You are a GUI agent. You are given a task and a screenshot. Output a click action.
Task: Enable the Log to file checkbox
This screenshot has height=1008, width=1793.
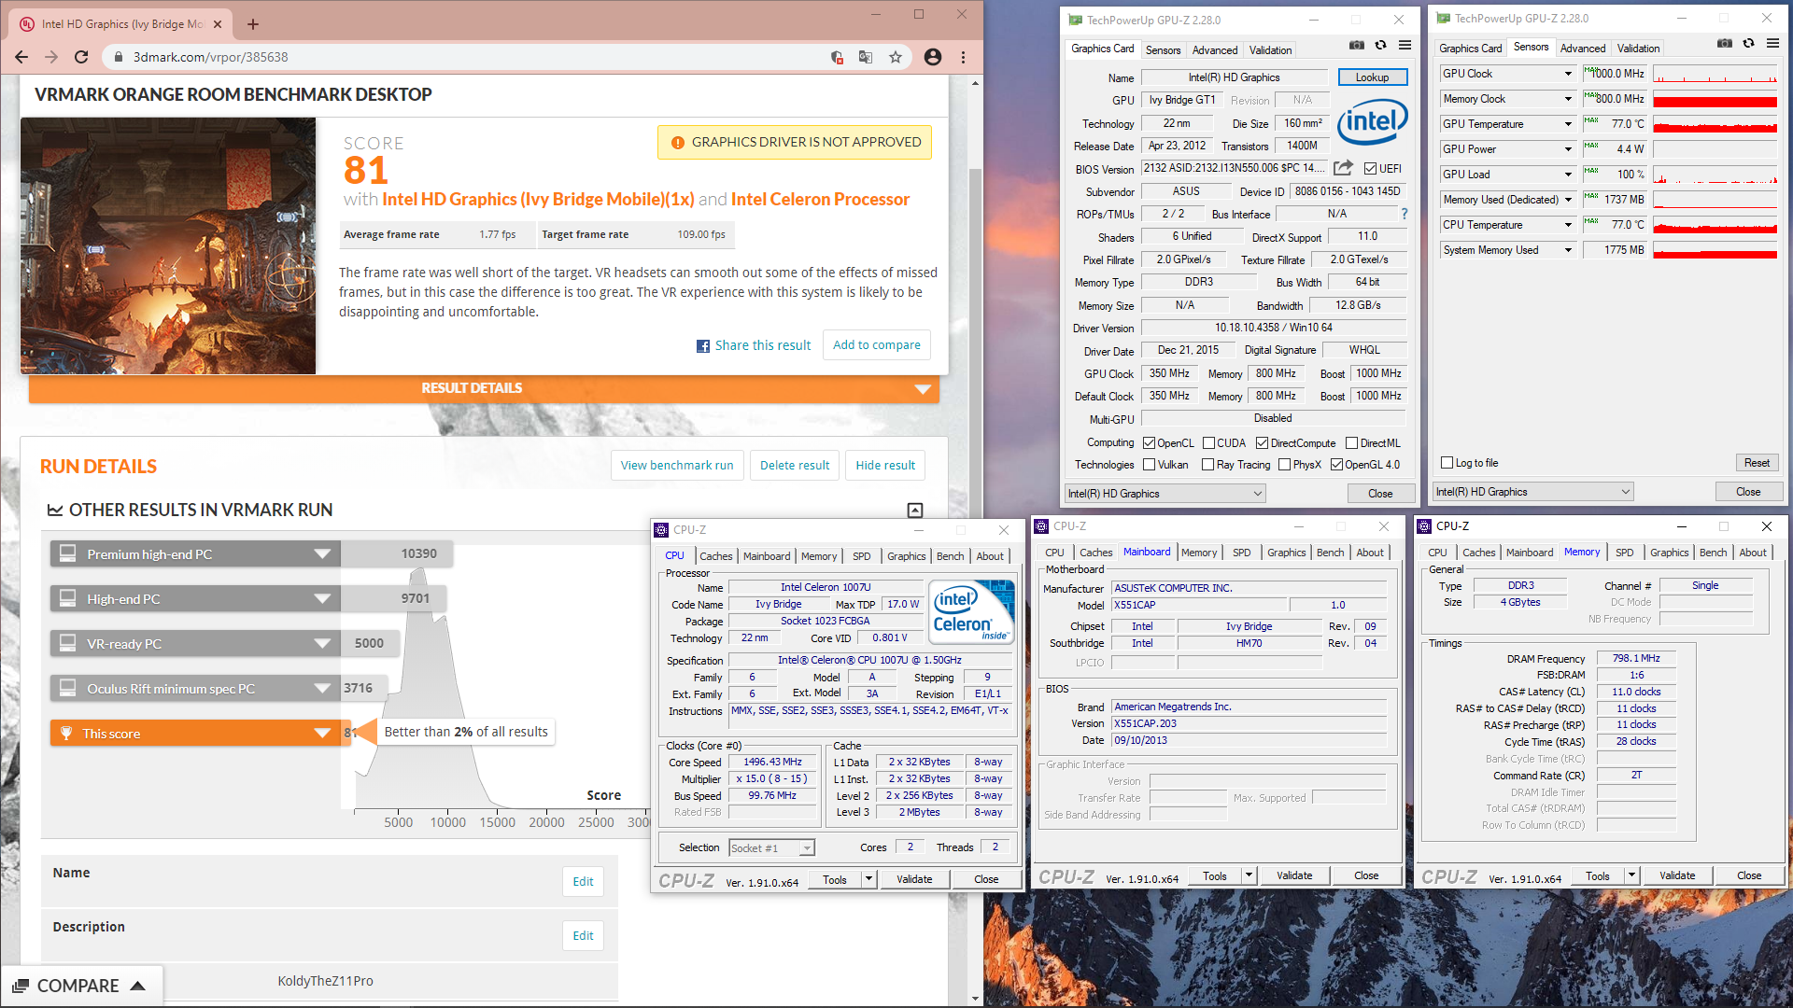(x=1447, y=463)
